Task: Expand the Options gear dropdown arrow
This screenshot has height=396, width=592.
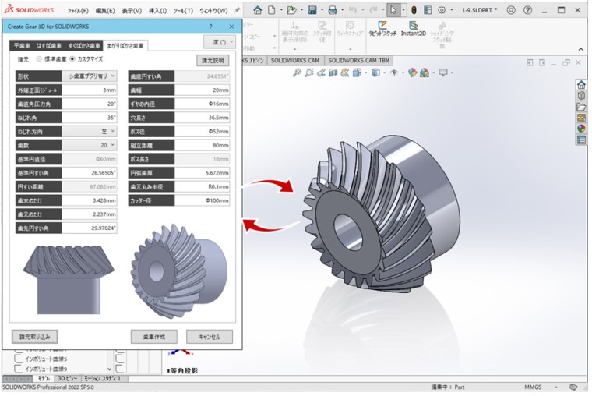Action: [x=452, y=10]
